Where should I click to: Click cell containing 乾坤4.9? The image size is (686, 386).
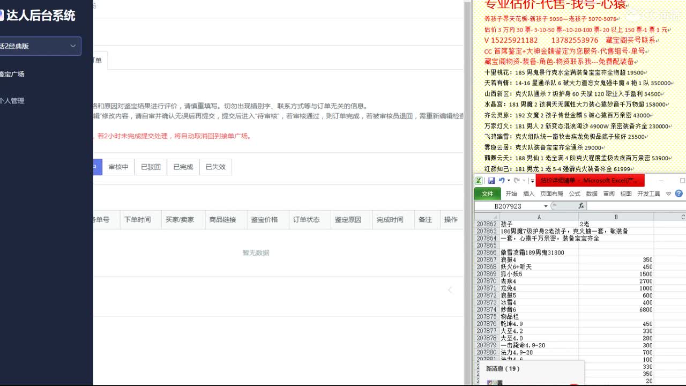pyautogui.click(x=539, y=324)
